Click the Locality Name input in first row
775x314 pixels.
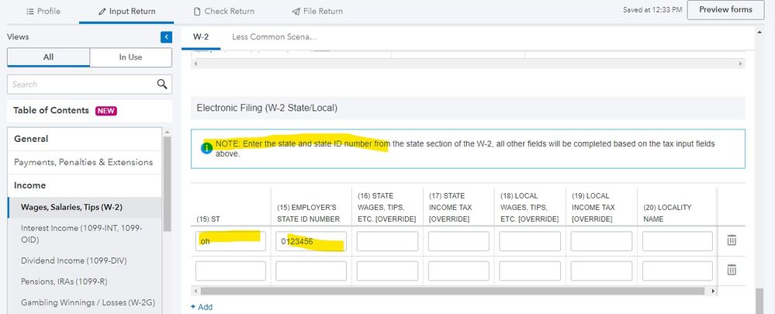676,241
